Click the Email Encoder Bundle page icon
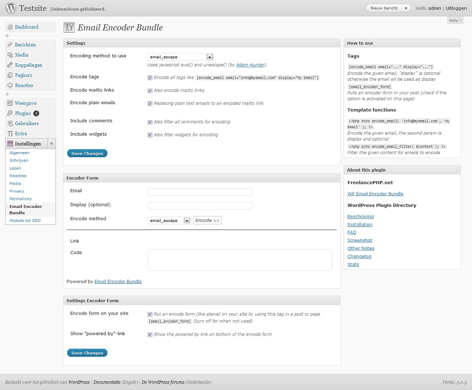Viewport: 472px width, 390px height. pyautogui.click(x=69, y=27)
